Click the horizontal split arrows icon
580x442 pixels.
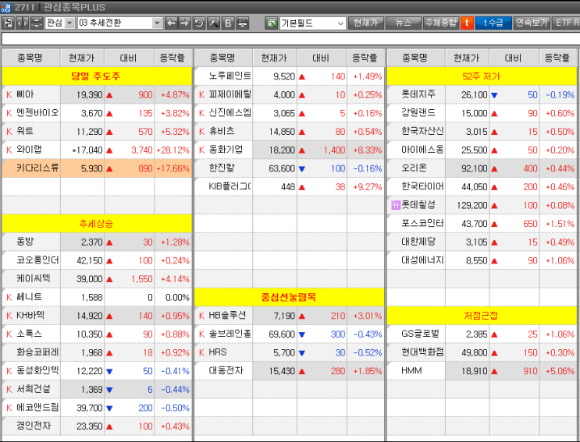(x=22, y=23)
